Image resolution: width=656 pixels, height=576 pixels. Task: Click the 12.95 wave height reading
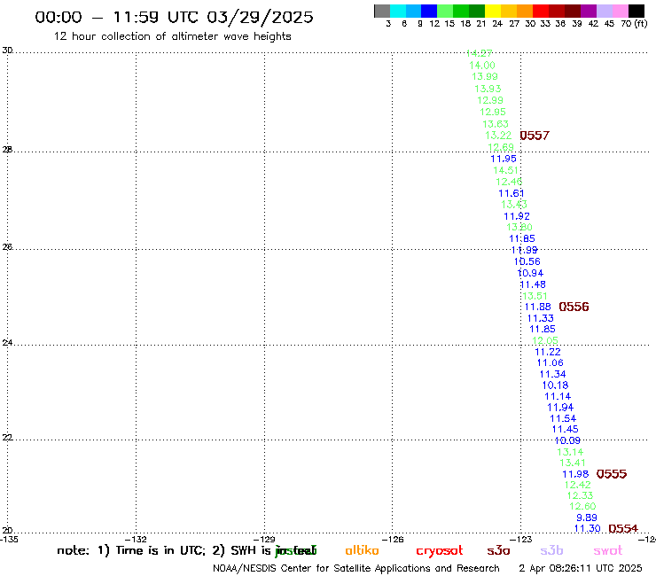[x=492, y=113]
